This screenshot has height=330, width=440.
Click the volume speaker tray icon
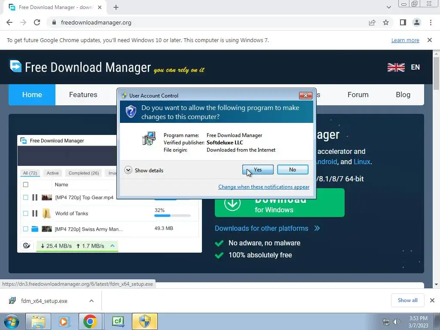(397, 322)
